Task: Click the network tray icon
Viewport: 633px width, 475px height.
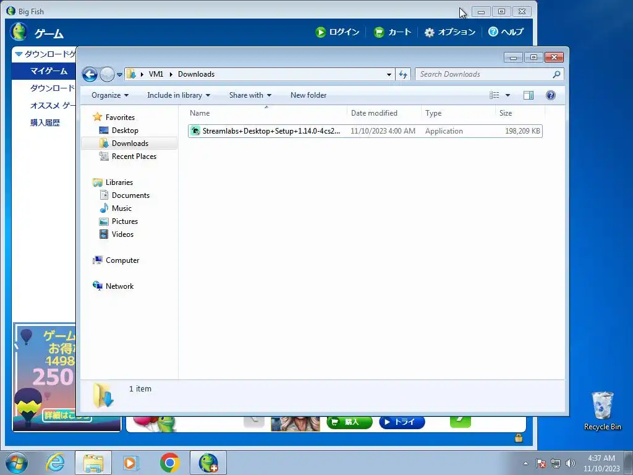Action: [556, 463]
